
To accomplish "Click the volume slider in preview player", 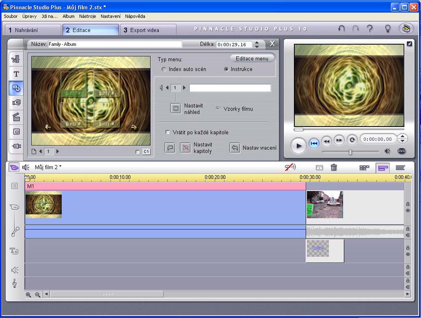I will 350,152.
